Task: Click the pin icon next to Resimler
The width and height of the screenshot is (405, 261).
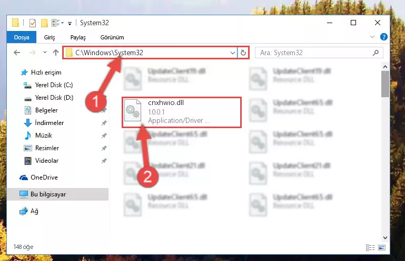Action: (x=104, y=148)
